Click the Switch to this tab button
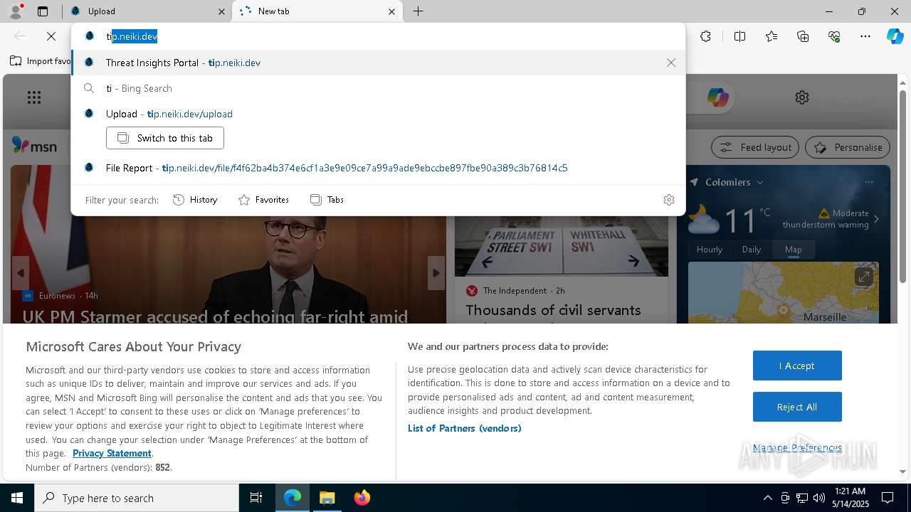Screen dimensions: 911x512 click(x=165, y=138)
